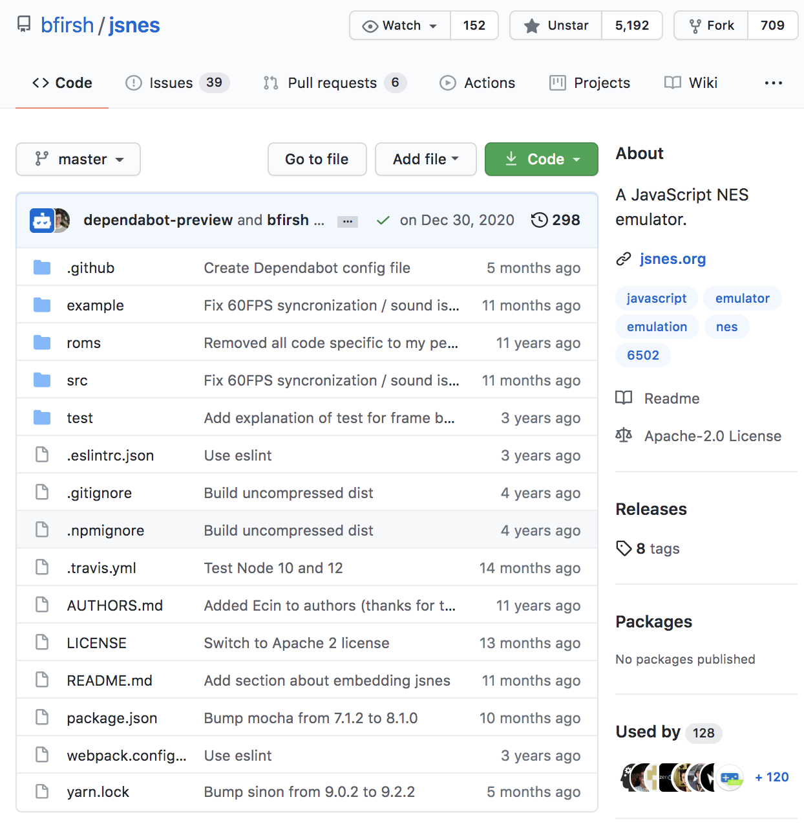Screen dimensions: 804x828
Task: View the 709 forks count
Action: (773, 25)
